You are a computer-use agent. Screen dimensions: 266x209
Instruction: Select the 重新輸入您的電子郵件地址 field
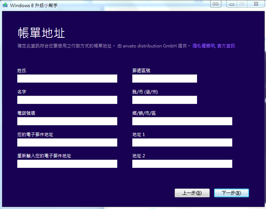pos(67,164)
